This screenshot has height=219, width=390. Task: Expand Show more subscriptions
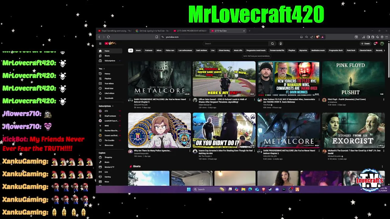coord(110,145)
